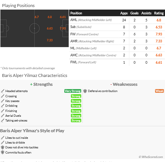Viewport: 165px width, 162px height.
Task: Sort table by the Goals column header
Action: click(134, 13)
